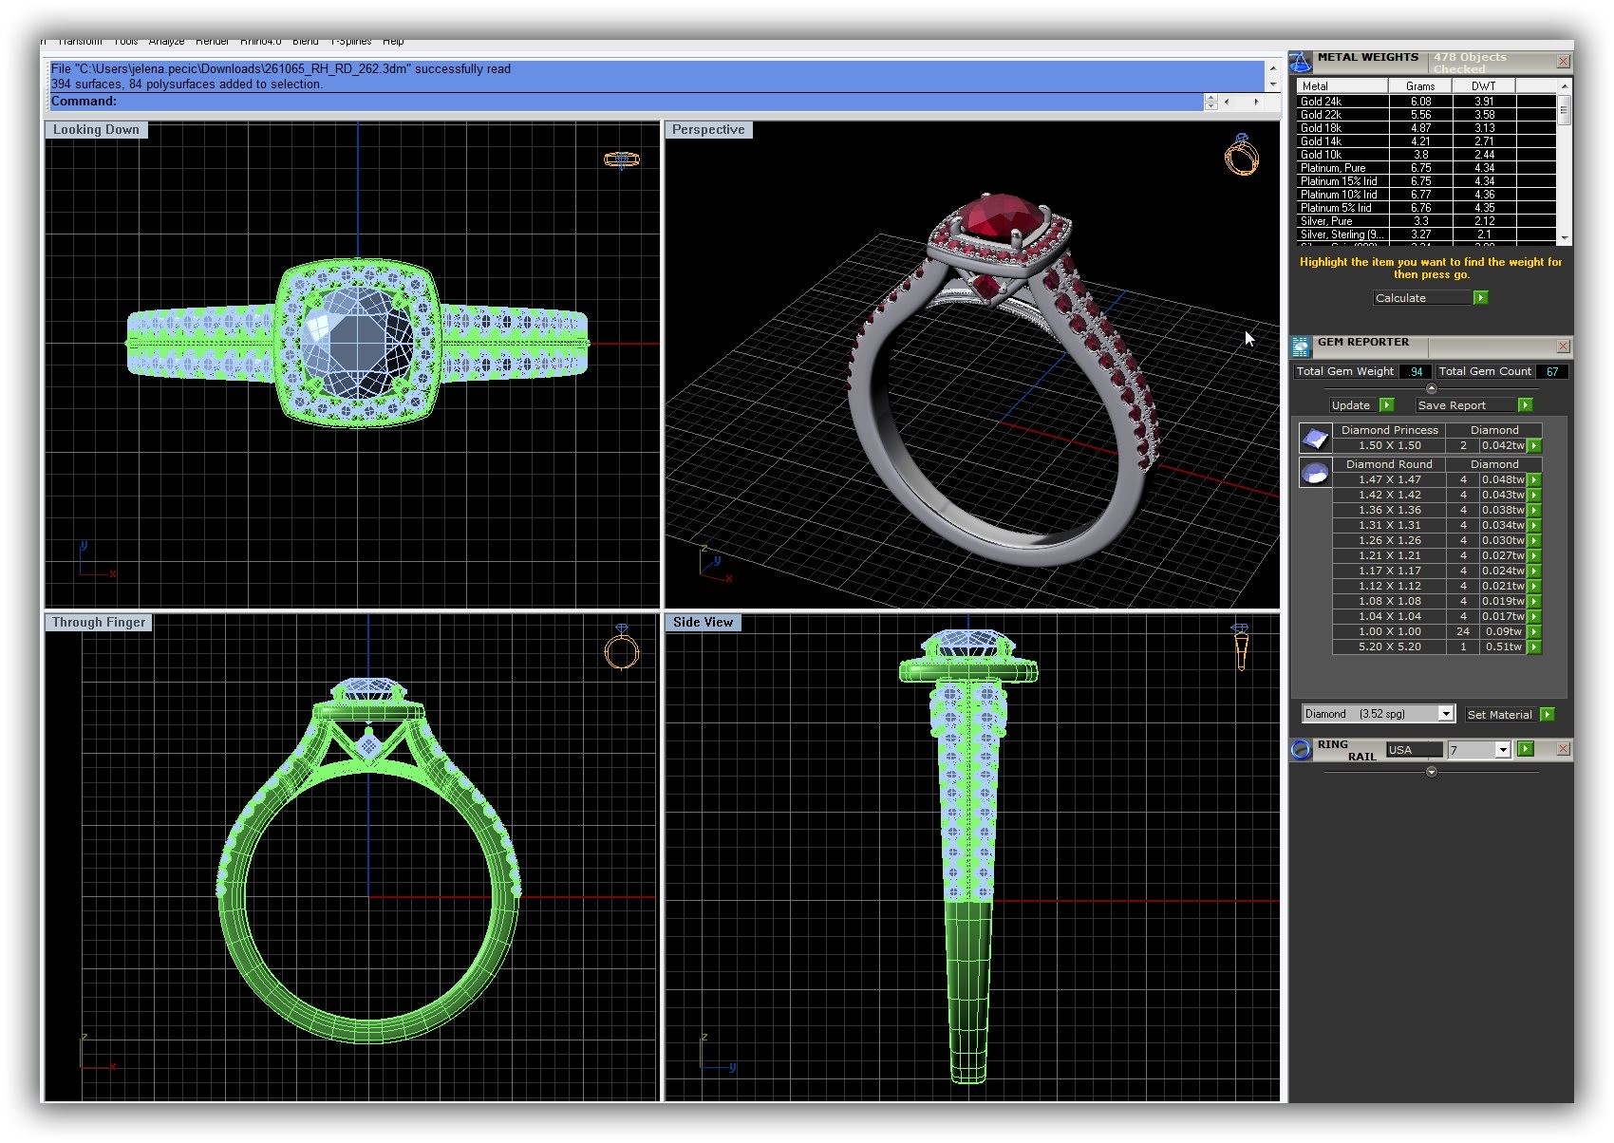
Task: Click green arrow on 5.20 X 5.20 row
Action: (x=1534, y=646)
